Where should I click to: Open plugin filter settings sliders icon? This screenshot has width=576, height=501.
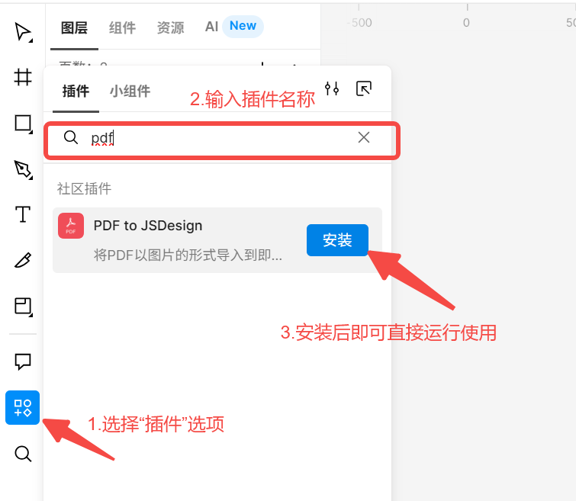click(332, 89)
